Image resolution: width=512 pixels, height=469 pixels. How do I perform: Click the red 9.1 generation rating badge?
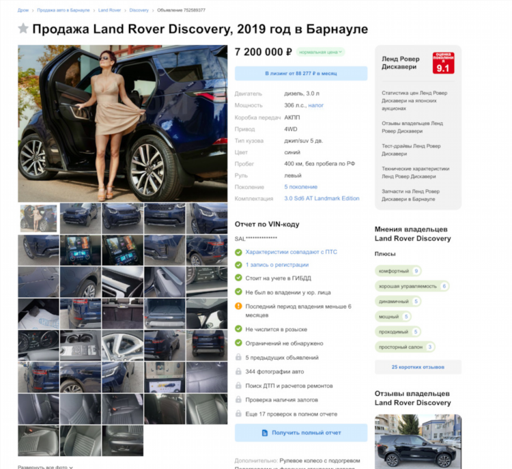pos(443,63)
